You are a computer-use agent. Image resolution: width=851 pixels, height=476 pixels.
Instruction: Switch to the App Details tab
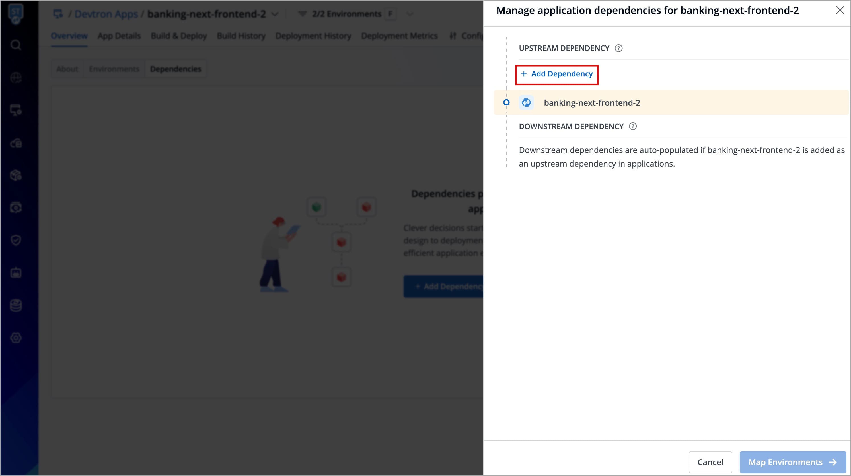[119, 36]
